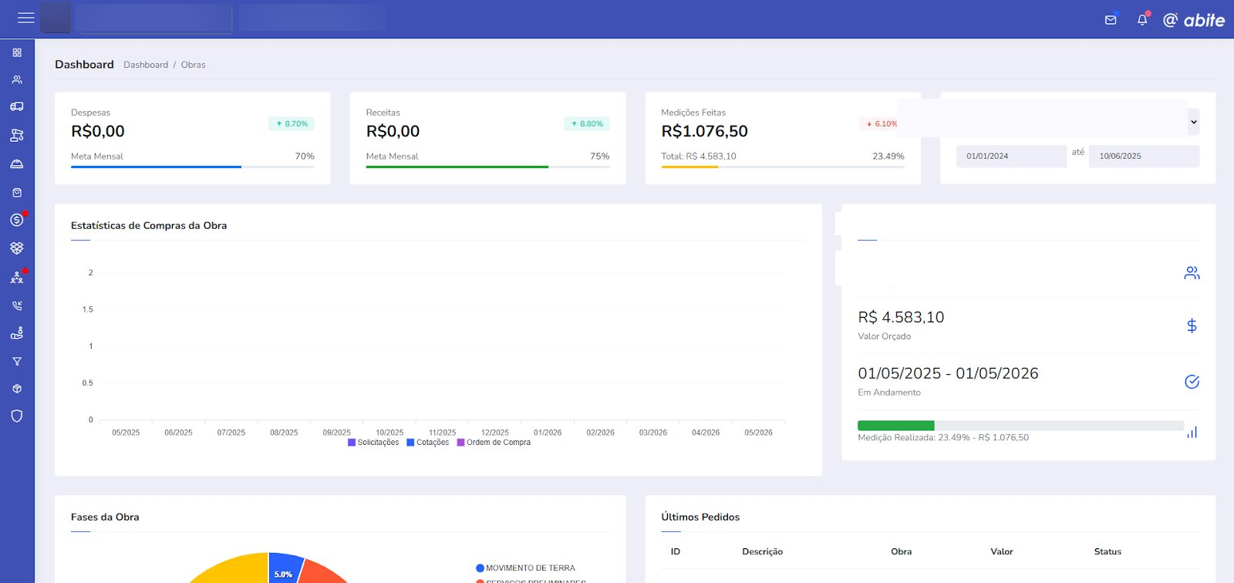Image resolution: width=1234 pixels, height=583 pixels.
Task: Click the 8.80% growth badge in Receitas
Action: click(587, 123)
